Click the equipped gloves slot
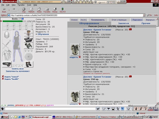The height and width of the screenshot is (119, 159). pyautogui.click(x=29, y=46)
